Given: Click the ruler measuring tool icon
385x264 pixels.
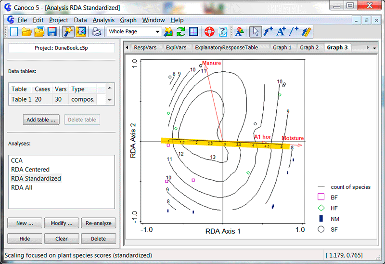Looking at the screenshot, I should [x=307, y=32].
